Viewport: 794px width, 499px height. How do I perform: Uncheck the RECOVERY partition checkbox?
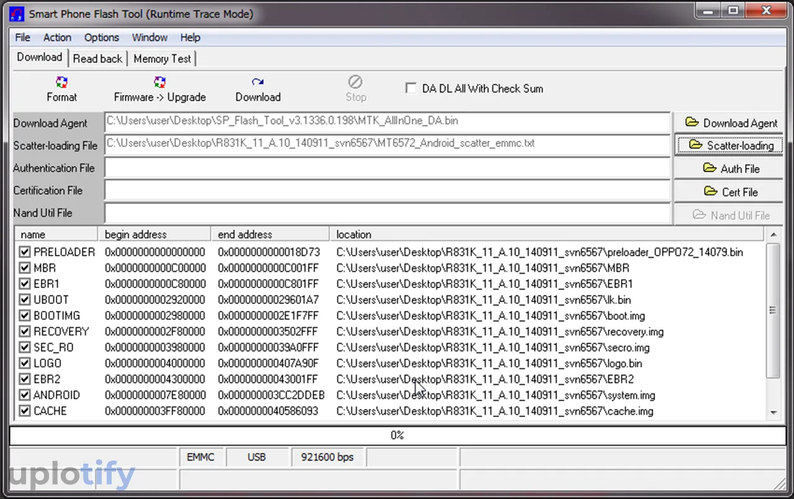tap(25, 331)
